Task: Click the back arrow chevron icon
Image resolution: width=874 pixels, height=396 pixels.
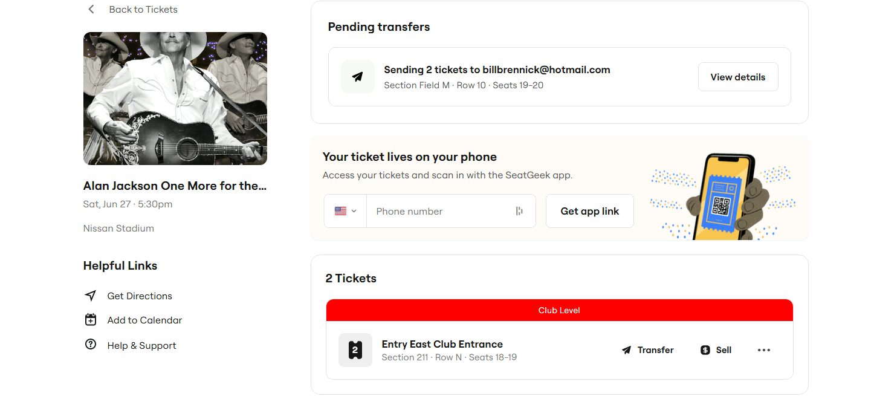Action: [x=91, y=9]
